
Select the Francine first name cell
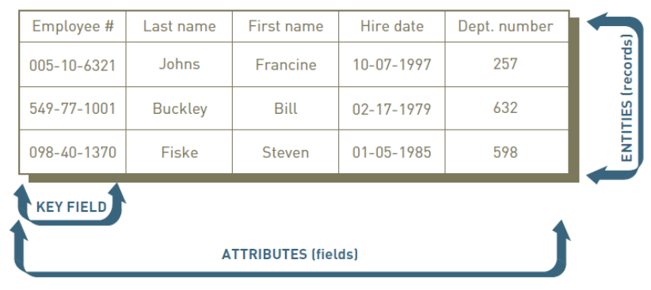286,65
